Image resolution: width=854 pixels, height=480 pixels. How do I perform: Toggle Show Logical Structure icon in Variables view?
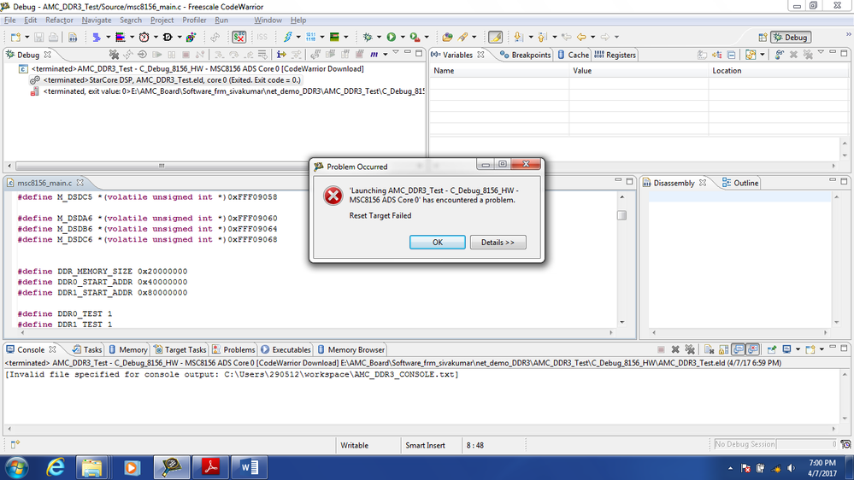pos(716,55)
